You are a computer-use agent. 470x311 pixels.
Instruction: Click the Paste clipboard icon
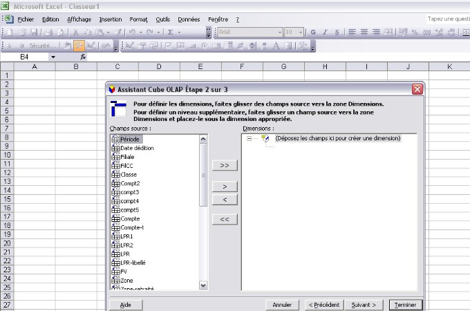(x=100, y=32)
